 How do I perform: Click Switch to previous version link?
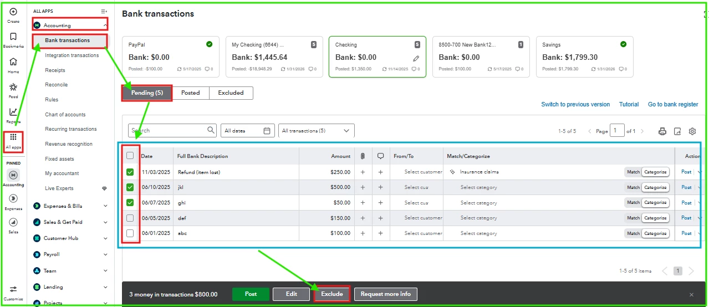(x=575, y=104)
